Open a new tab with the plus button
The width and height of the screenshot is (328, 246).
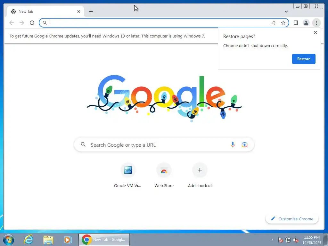[x=91, y=12]
